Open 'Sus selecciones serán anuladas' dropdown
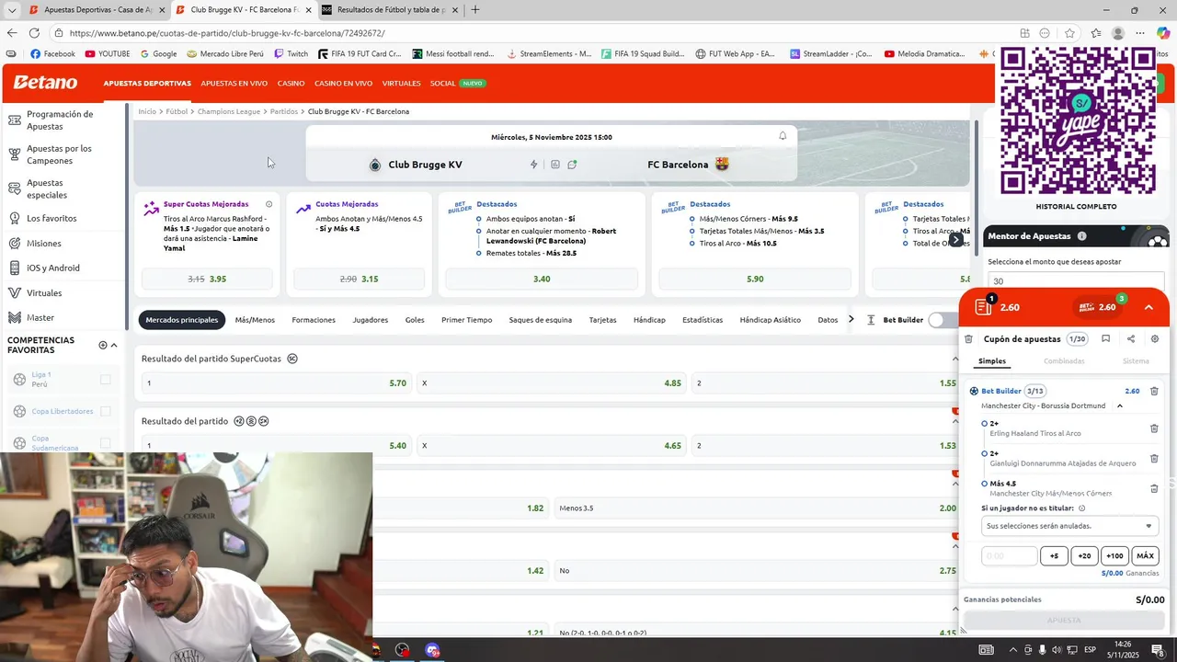The image size is (1177, 662). coord(1068,526)
